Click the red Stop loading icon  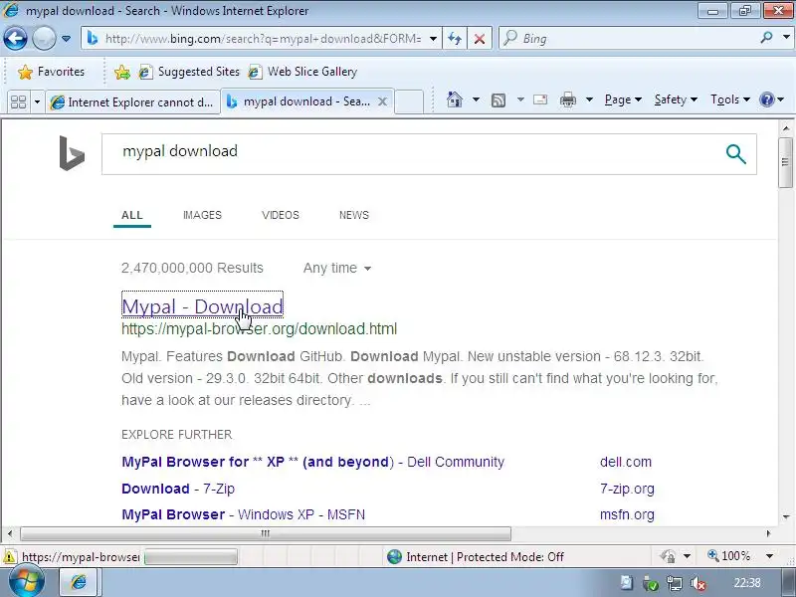pos(479,39)
